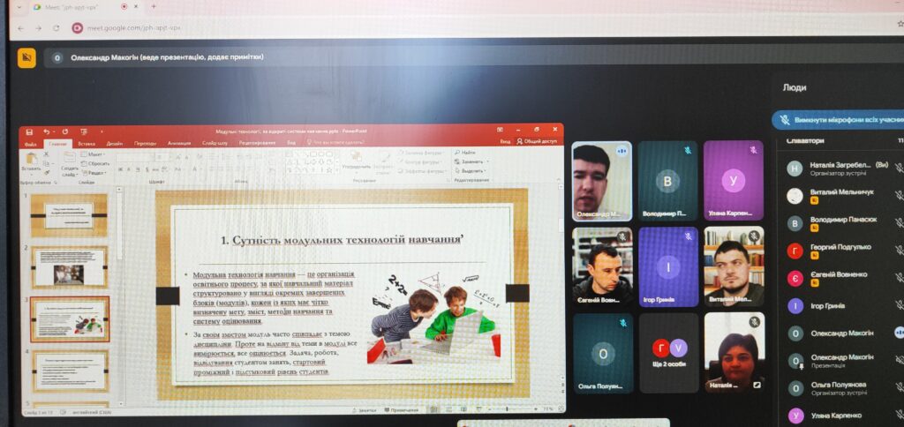The width and height of the screenshot is (904, 427).
Task: Click the PowerPoint Save icon
Action: [29, 131]
